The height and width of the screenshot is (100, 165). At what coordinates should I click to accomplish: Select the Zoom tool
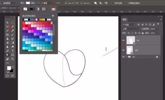pyautogui.click(x=13, y=59)
